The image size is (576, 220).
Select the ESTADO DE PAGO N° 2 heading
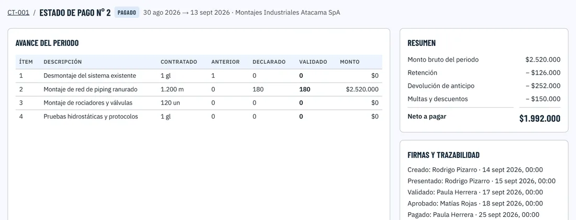tap(75, 13)
